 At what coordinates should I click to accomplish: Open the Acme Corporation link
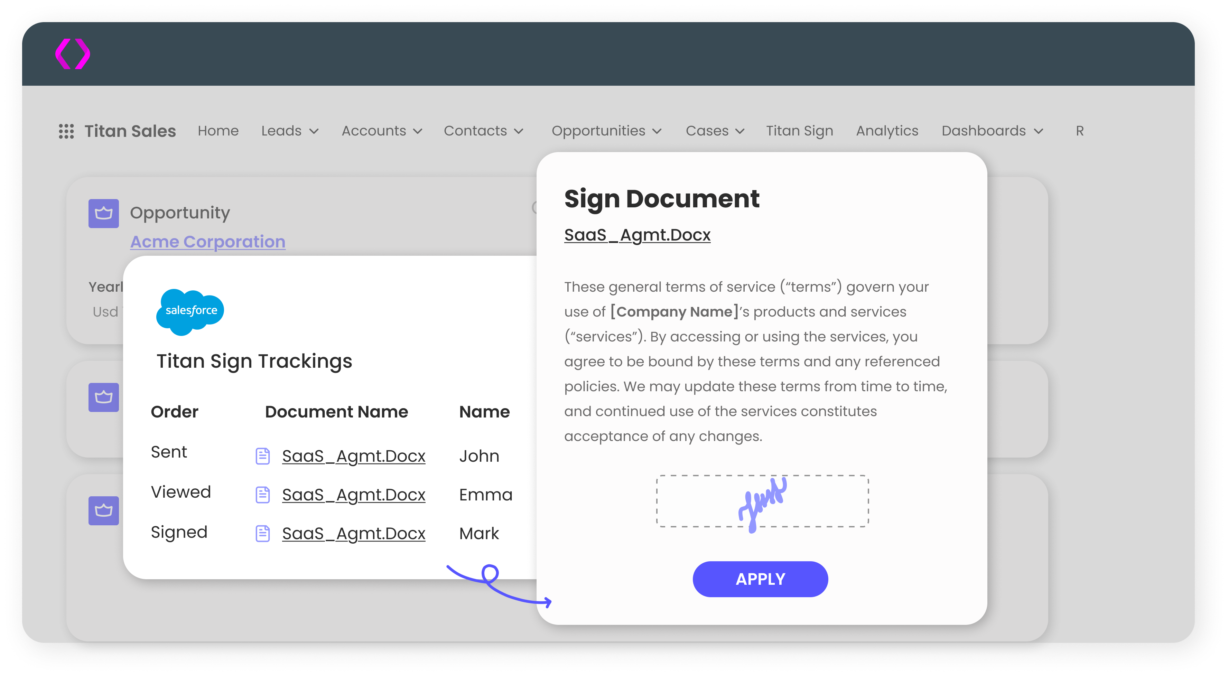[208, 242]
